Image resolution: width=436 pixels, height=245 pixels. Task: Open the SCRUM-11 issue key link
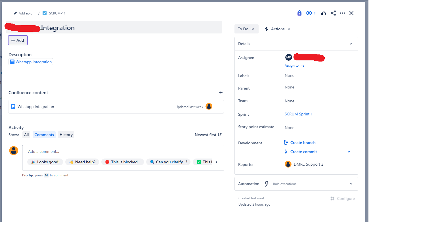[57, 13]
